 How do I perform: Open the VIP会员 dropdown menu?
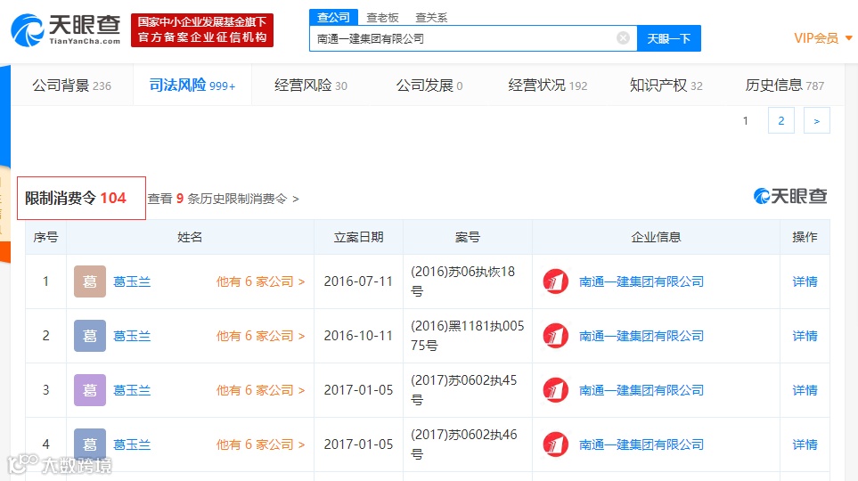pyautogui.click(x=823, y=38)
